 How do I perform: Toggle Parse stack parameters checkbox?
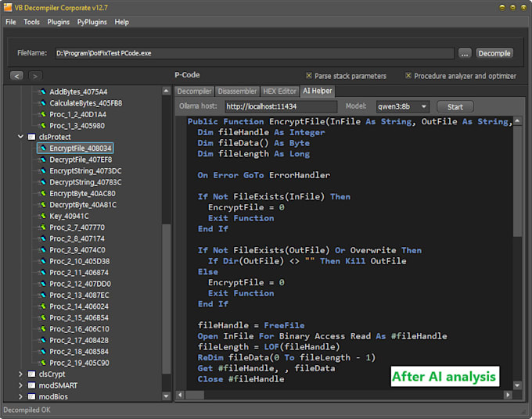(x=309, y=76)
